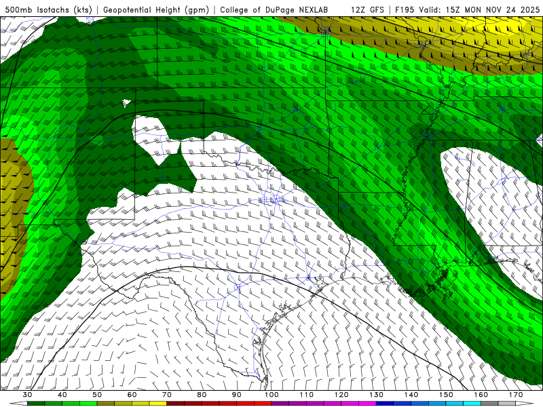This screenshot has height=407, width=543.
Task: Click the 70 value on the color scale
Action: point(167,395)
